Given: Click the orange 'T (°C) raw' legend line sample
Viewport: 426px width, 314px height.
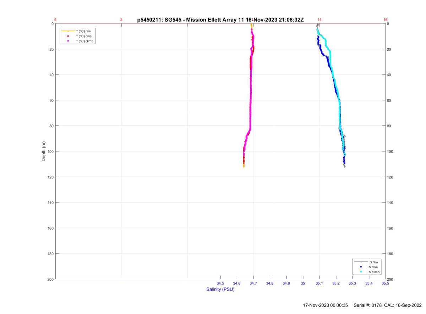Looking at the screenshot, I should (68, 31).
